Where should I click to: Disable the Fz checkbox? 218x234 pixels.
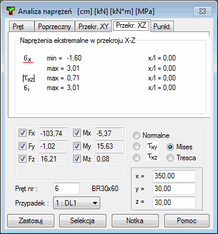tap(22, 159)
